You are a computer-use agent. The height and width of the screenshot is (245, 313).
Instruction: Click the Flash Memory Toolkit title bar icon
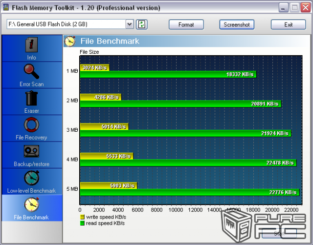[6, 8]
